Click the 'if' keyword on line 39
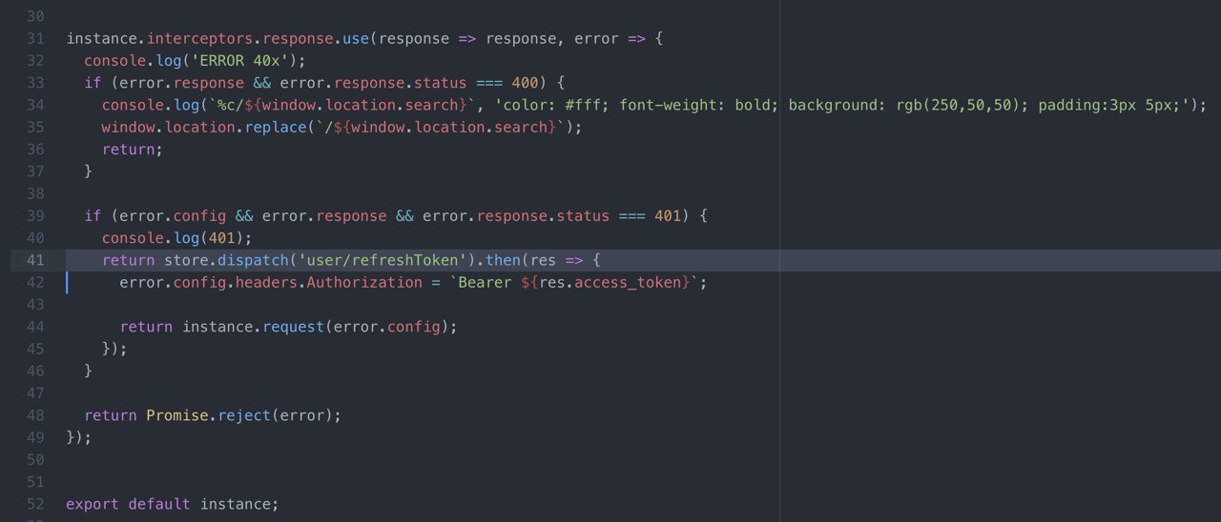The image size is (1221, 522). point(93,216)
